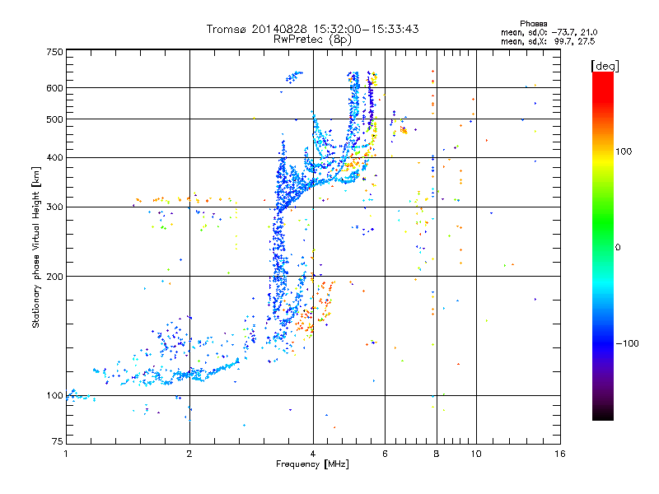
Task: Click the '500' height axis label
Action: (x=54, y=119)
